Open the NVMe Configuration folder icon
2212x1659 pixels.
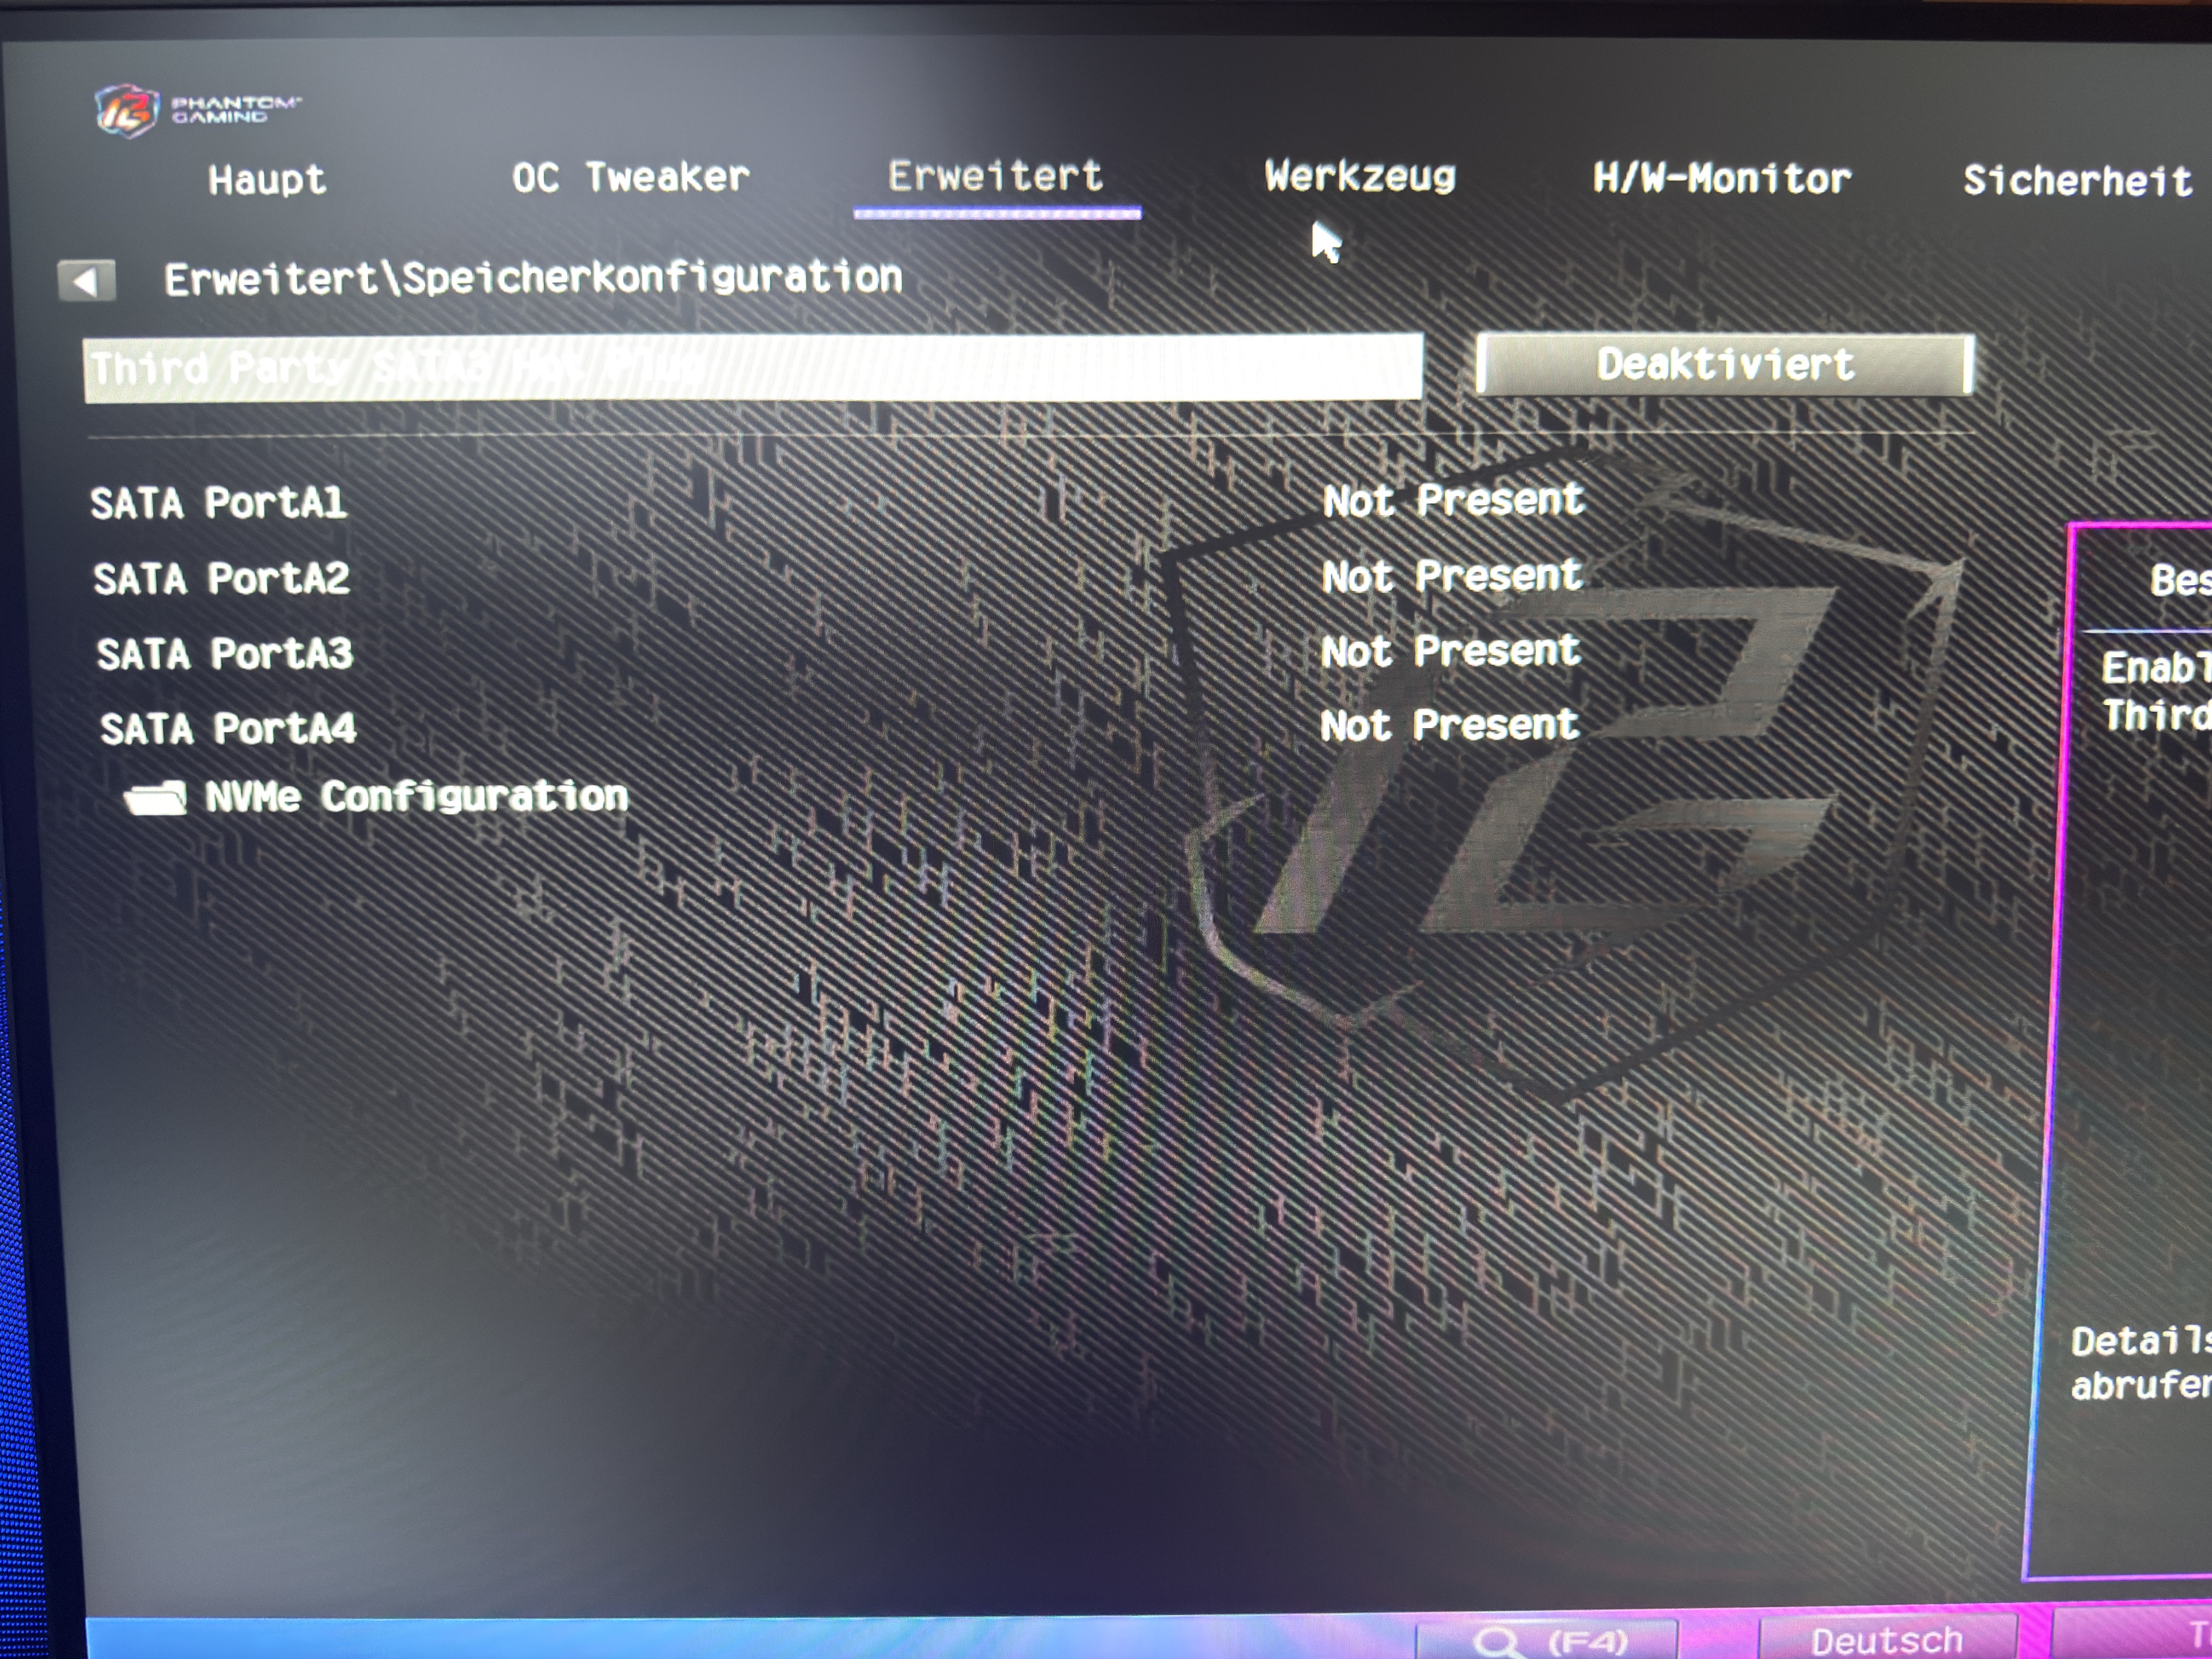coord(155,798)
